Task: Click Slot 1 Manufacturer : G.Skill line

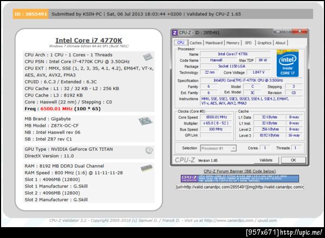Action: [56, 186]
